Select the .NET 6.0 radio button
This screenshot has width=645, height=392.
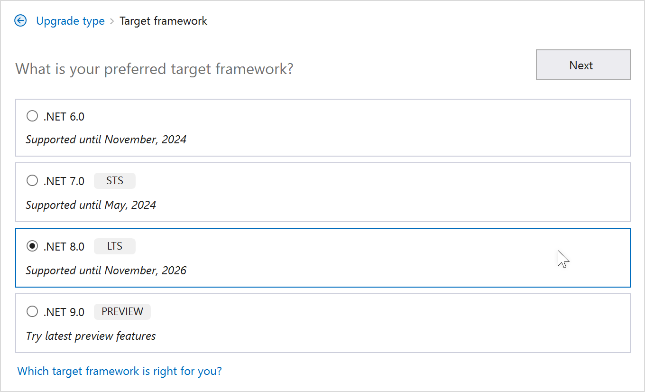[x=32, y=116]
